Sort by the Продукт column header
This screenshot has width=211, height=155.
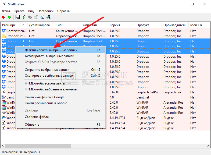coord(148,25)
